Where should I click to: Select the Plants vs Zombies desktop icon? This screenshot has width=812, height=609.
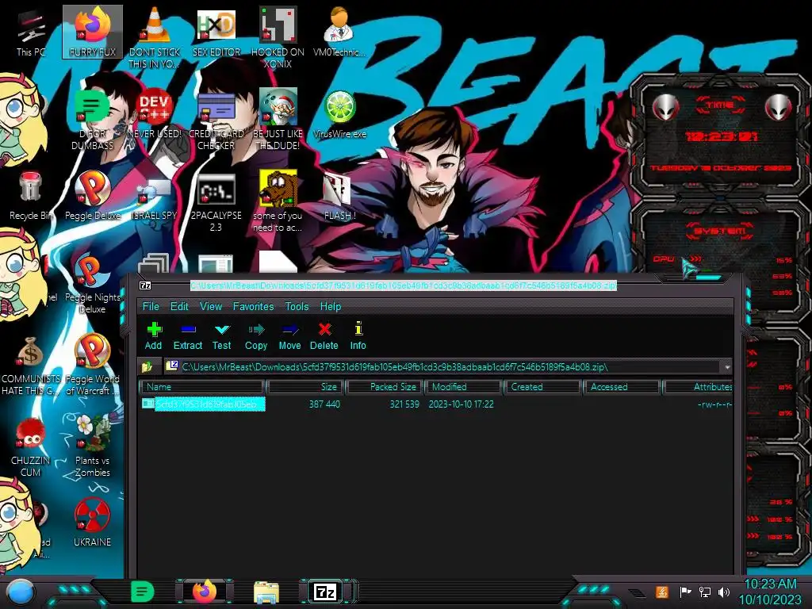click(93, 447)
